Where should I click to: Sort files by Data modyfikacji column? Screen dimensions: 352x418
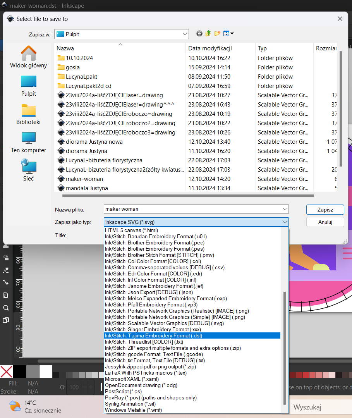pyautogui.click(x=220, y=48)
